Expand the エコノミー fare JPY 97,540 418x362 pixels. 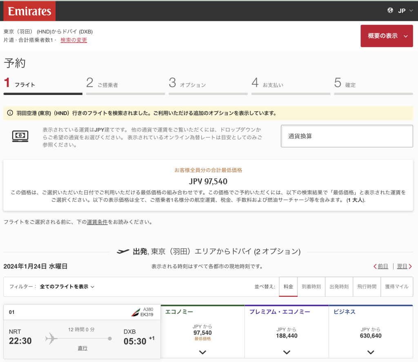tap(202, 352)
